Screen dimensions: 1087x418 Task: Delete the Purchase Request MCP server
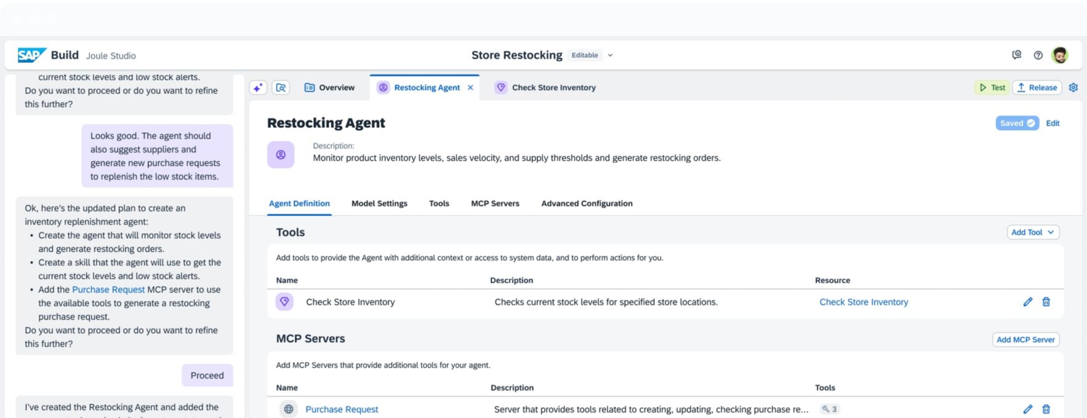[1046, 409]
